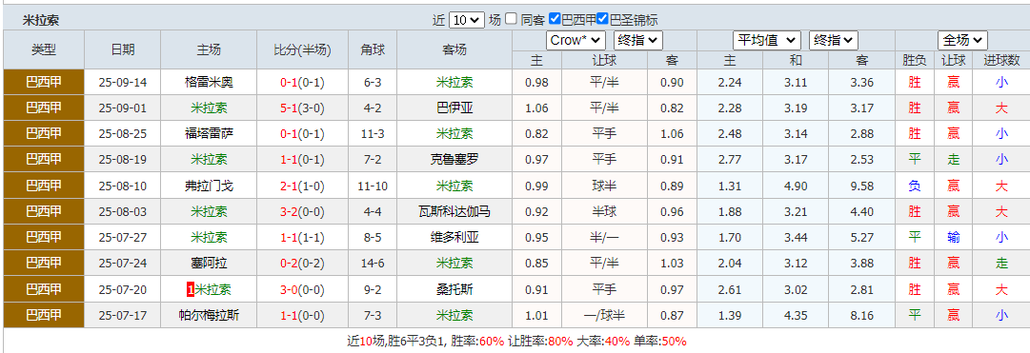Click the 日期 column header
Screen dimensions: 1030x353
[123, 49]
